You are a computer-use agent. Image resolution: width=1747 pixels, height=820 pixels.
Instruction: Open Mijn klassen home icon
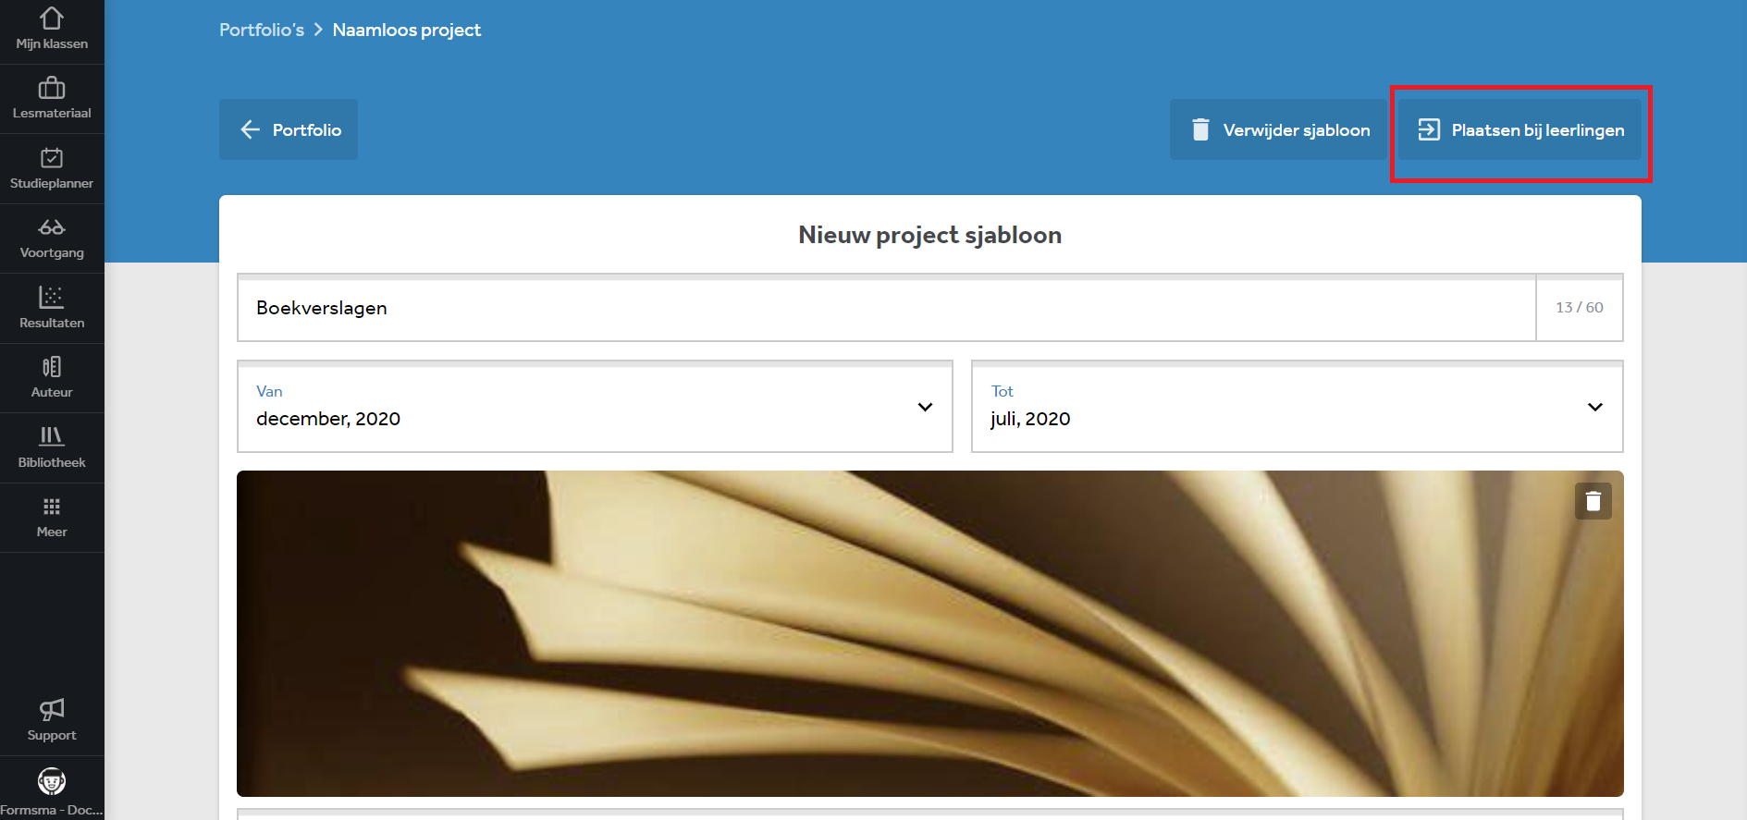pyautogui.click(x=52, y=18)
